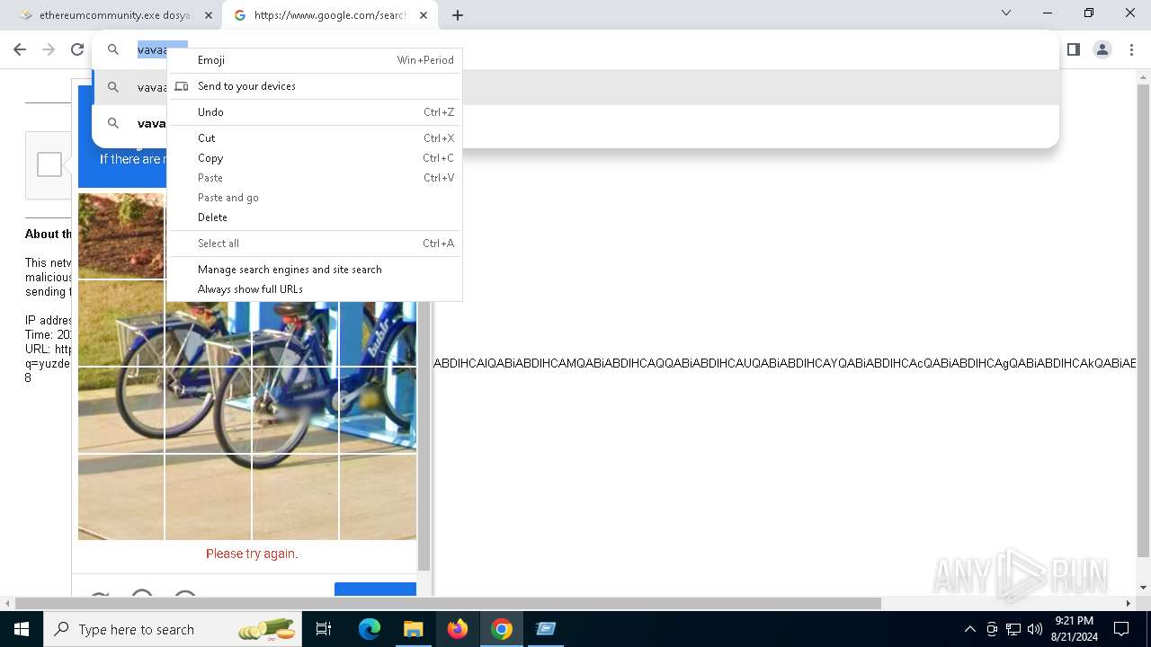Launch Microsoft Edge from taskbar
1151x647 pixels.
(370, 629)
